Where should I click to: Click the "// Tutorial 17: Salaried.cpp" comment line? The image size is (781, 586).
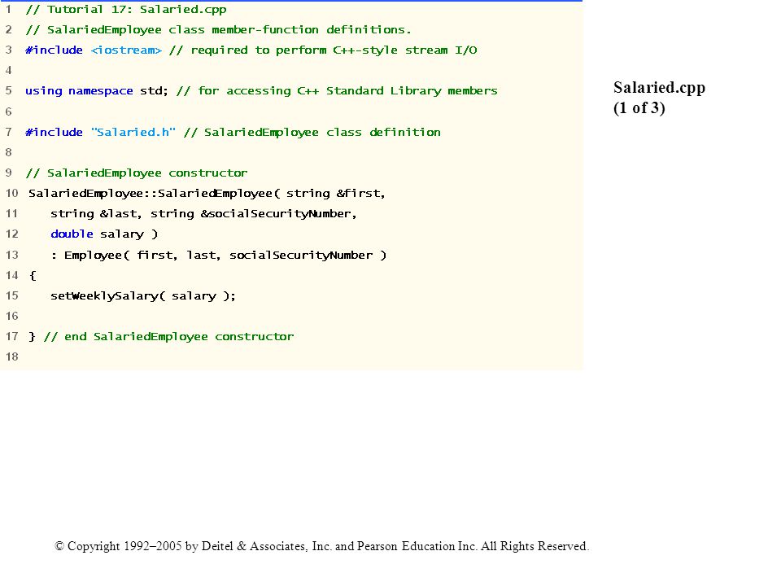126,10
